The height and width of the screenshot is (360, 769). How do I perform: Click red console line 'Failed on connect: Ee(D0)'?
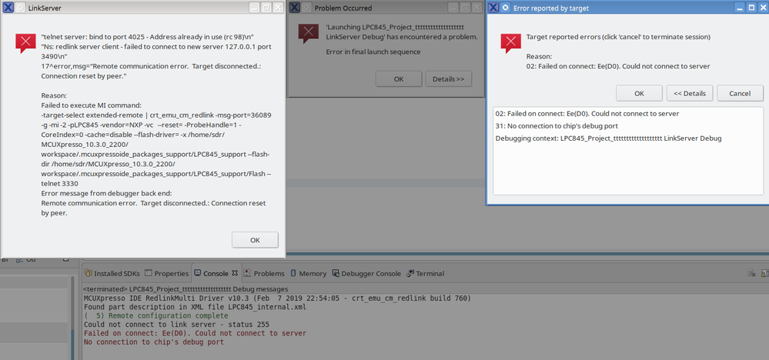click(x=195, y=333)
